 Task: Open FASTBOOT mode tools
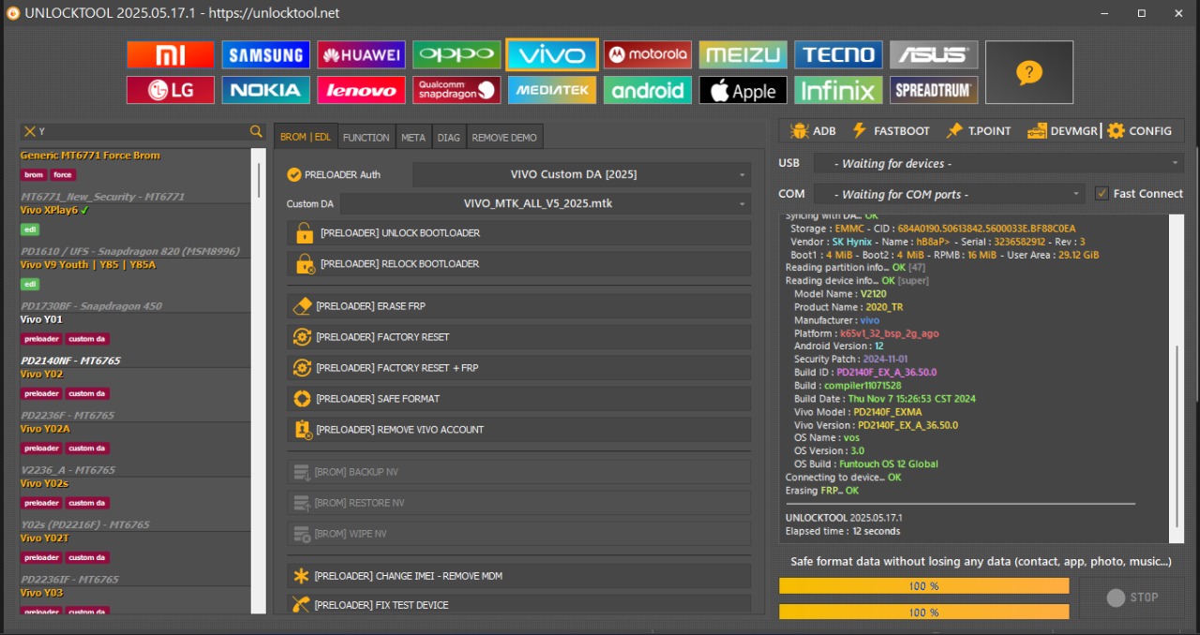[x=891, y=131]
